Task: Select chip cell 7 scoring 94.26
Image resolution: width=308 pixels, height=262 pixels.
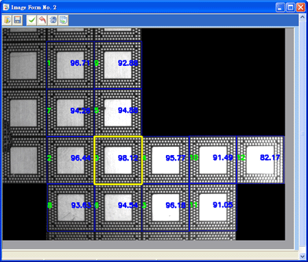Action: [x=71, y=112]
